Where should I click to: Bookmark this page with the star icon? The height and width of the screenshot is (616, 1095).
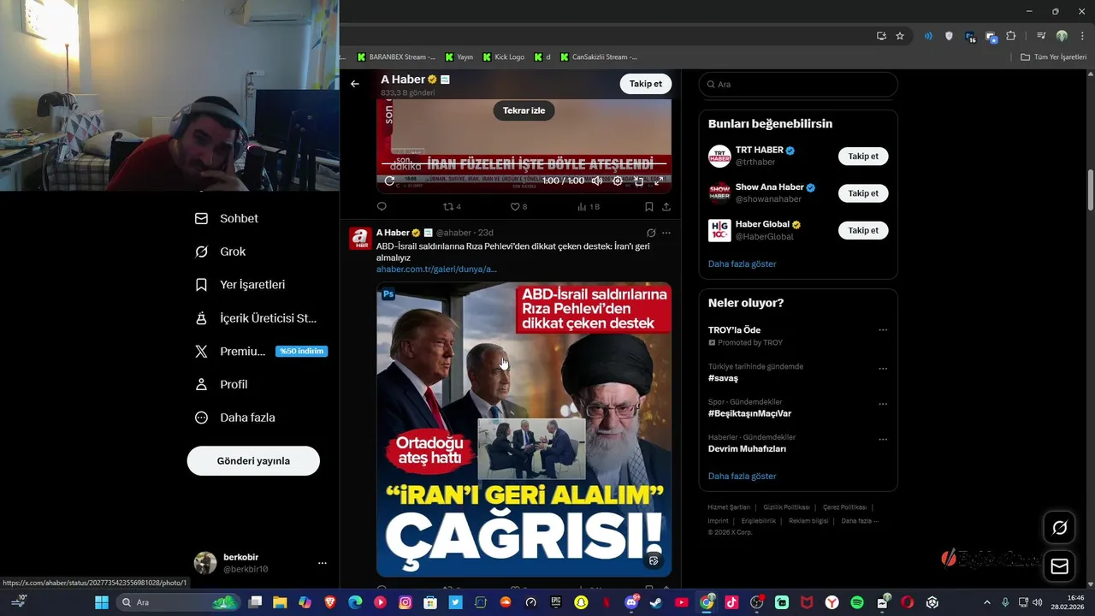(x=900, y=36)
